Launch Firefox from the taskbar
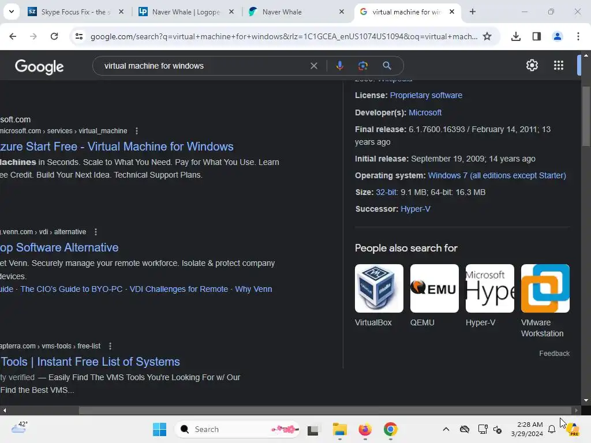This screenshot has width=591, height=443. [x=365, y=429]
